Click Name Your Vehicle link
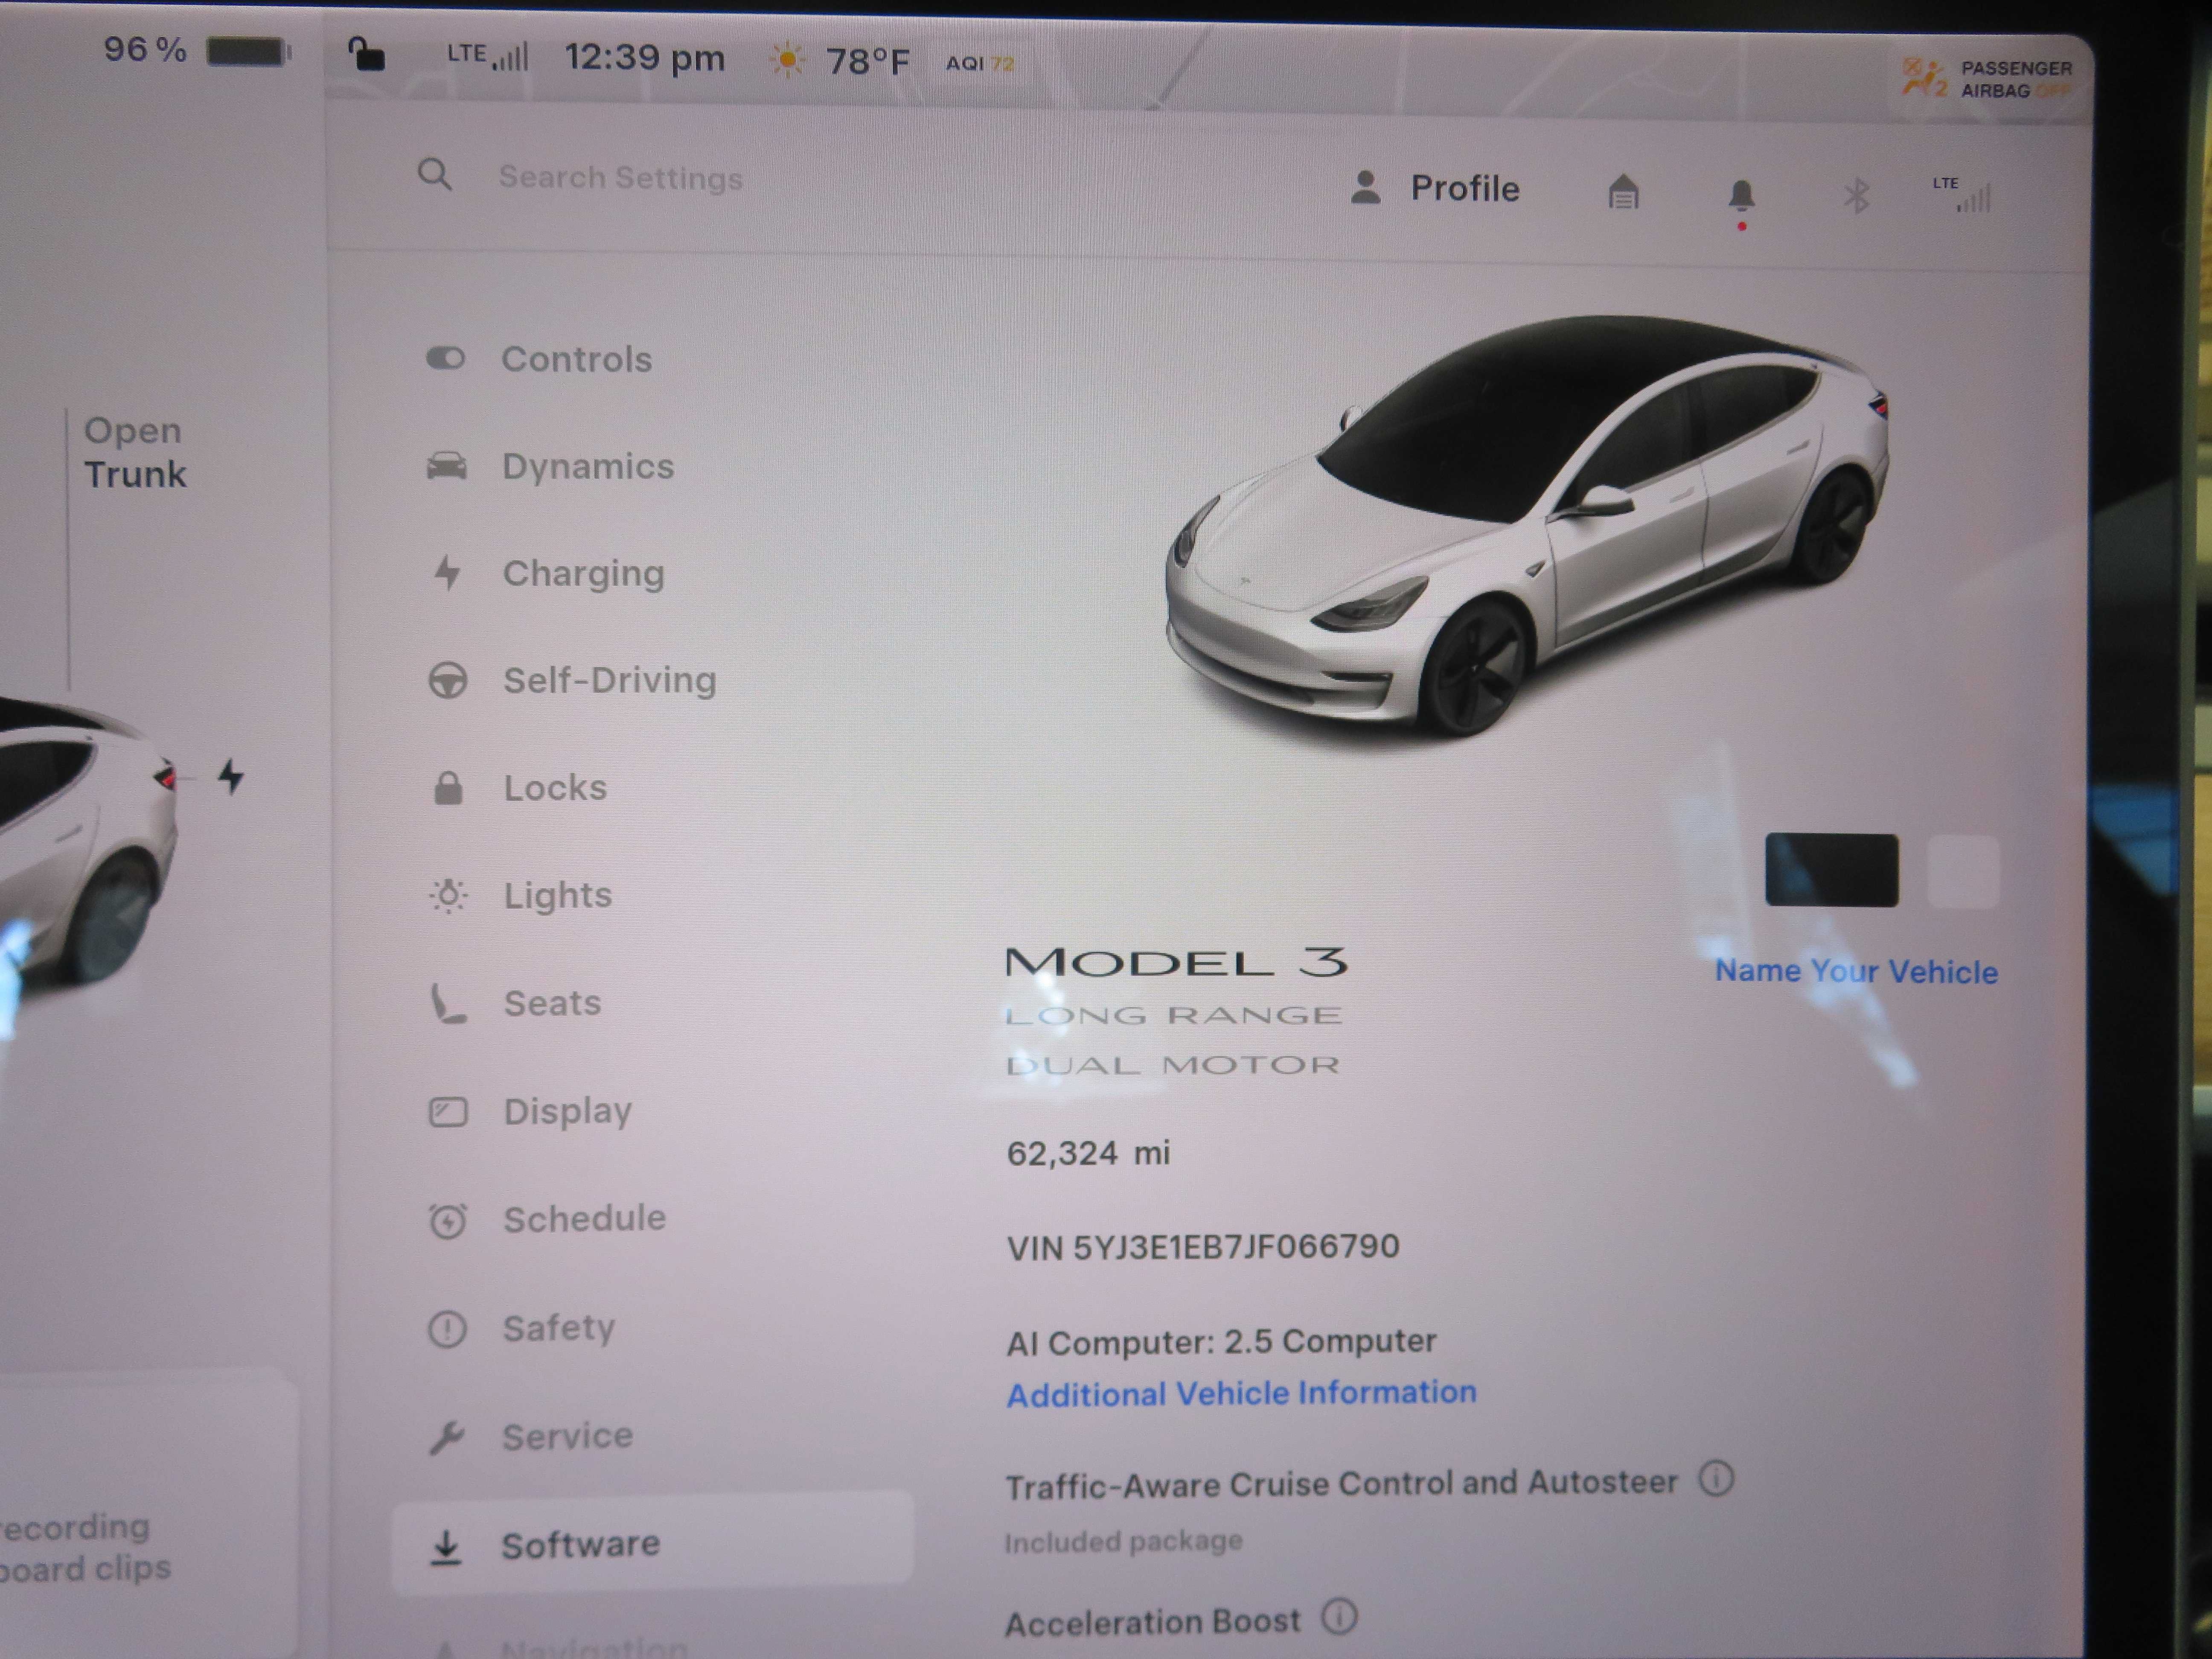Screen dimensions: 2212x1659 (x=1857, y=971)
